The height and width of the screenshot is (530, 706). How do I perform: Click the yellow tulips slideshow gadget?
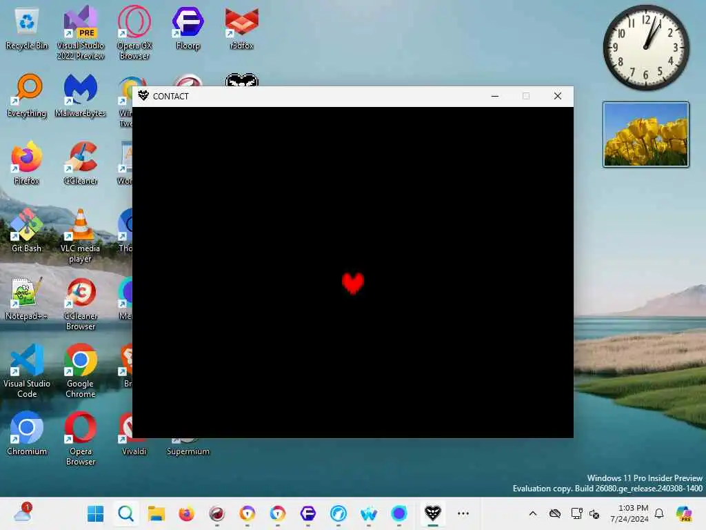[645, 135]
